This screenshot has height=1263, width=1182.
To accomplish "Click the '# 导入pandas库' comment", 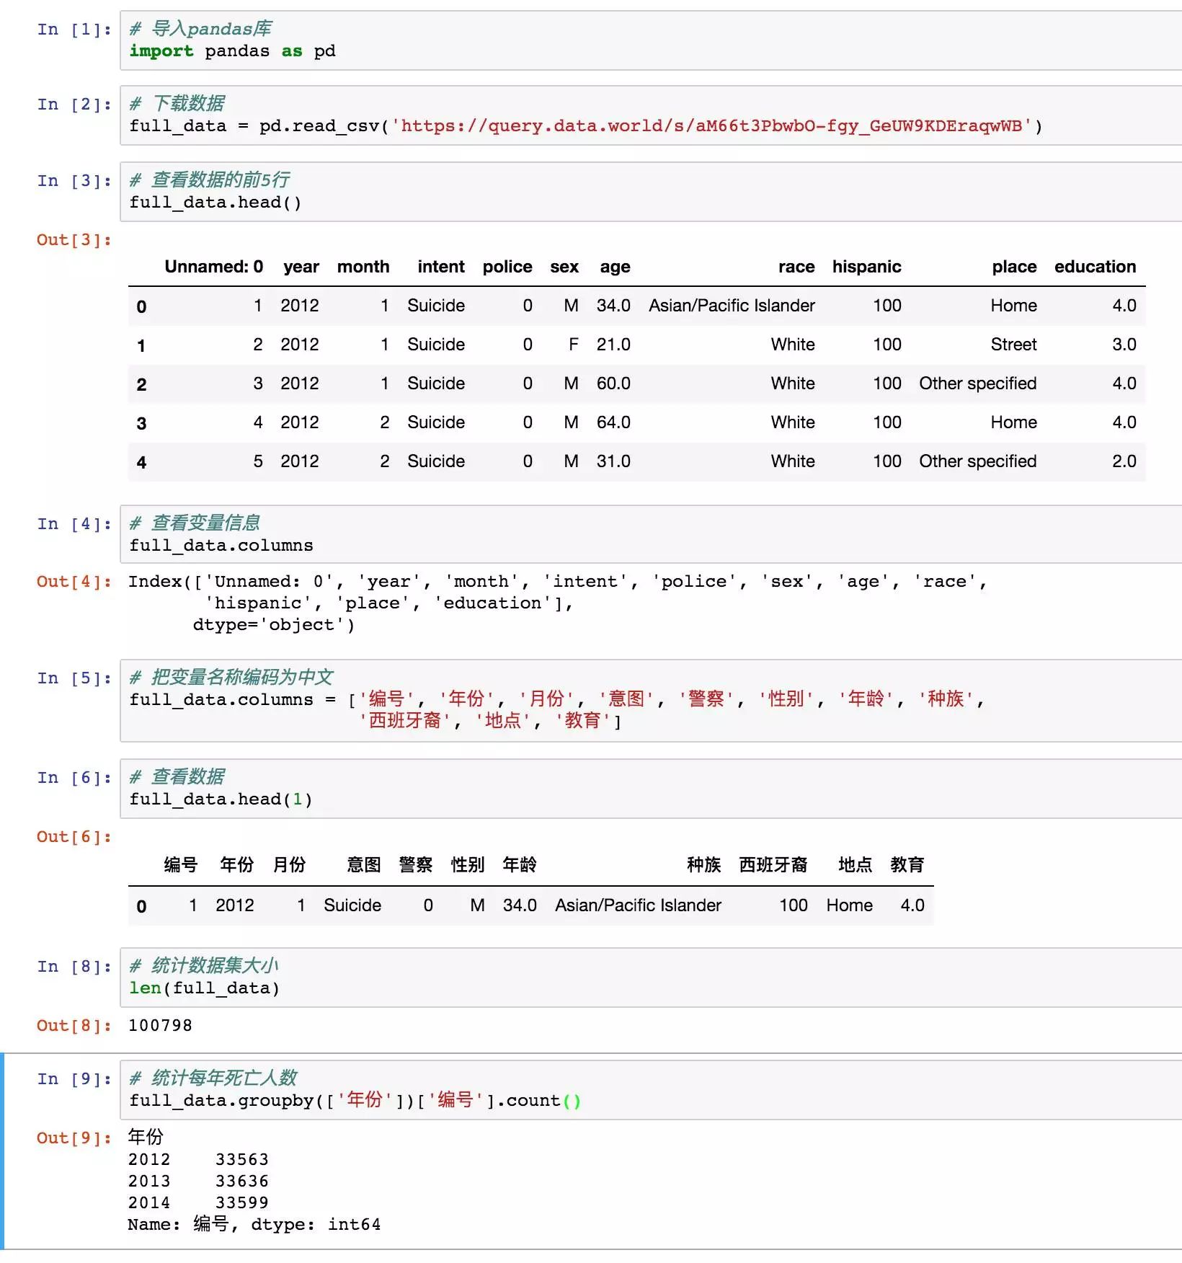I will [x=200, y=29].
